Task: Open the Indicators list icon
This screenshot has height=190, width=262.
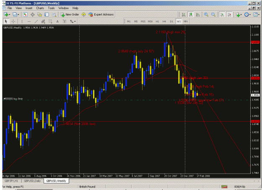Action: click(238, 15)
